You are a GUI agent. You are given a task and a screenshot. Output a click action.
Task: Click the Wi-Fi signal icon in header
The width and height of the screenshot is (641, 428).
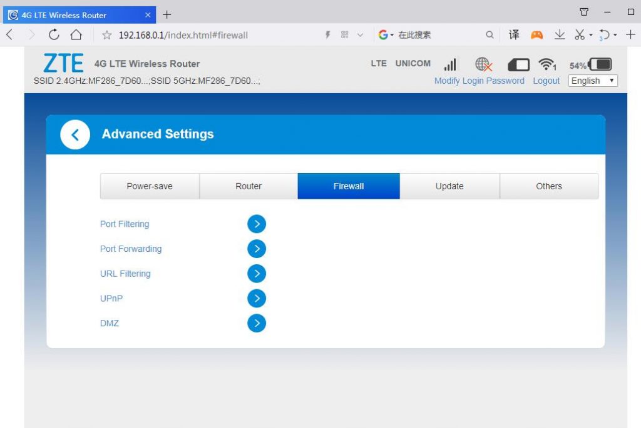pos(547,64)
